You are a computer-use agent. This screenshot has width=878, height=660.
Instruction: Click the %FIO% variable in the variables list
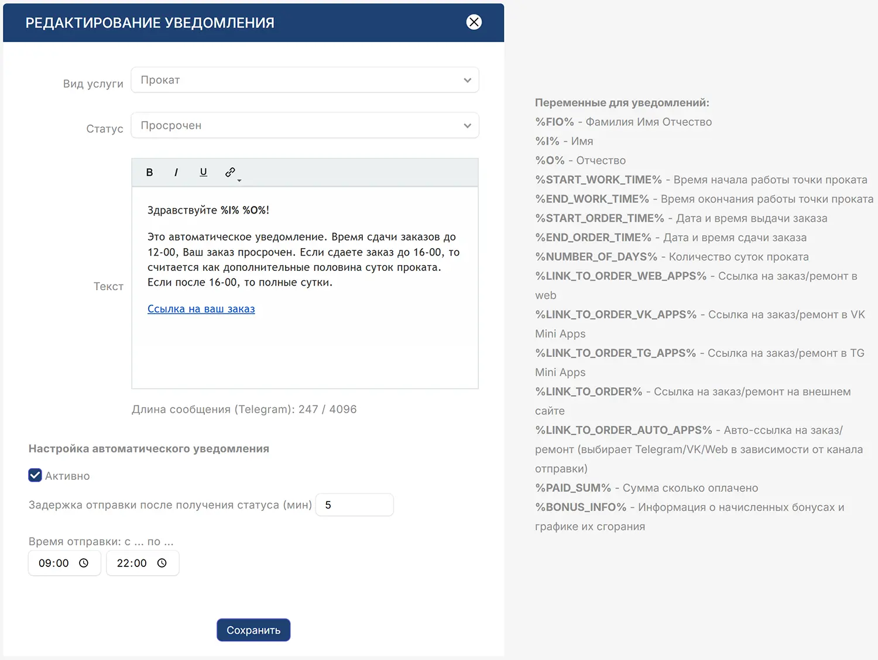[x=554, y=122]
